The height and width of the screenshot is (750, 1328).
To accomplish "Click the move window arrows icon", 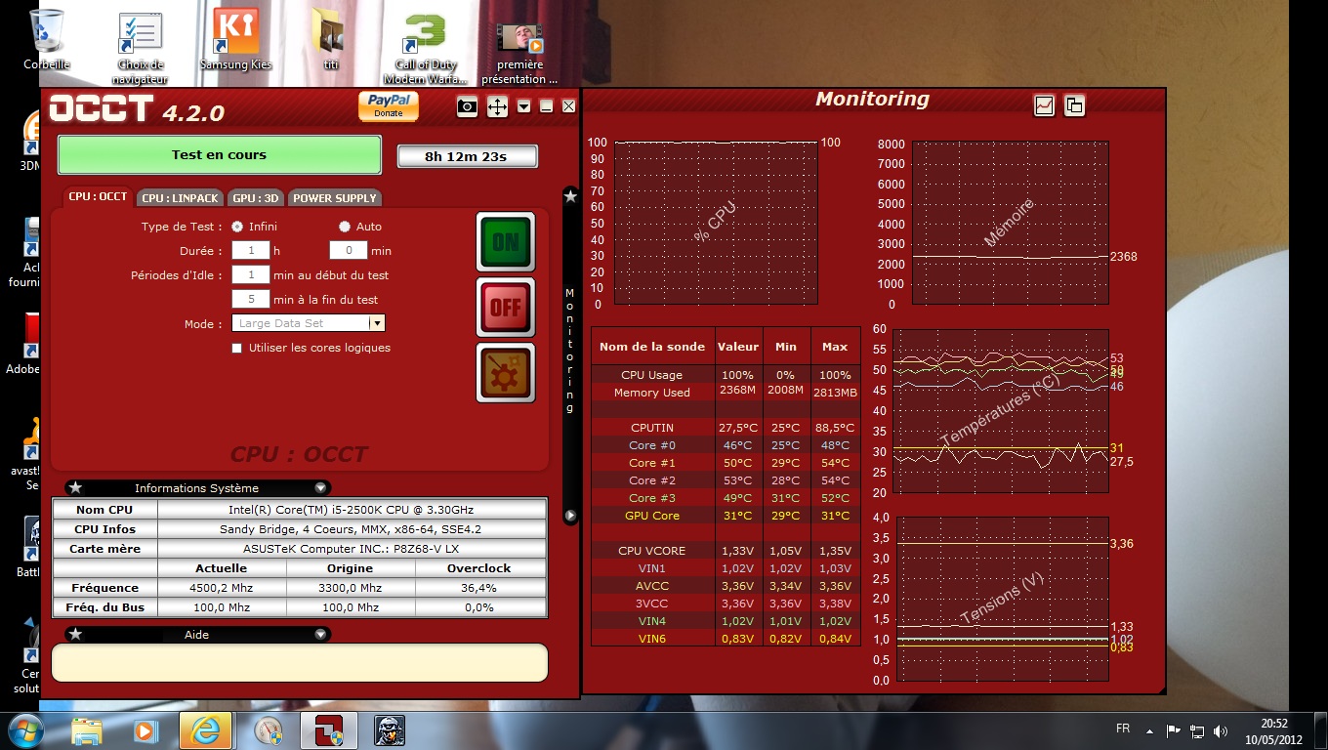I will pos(497,106).
